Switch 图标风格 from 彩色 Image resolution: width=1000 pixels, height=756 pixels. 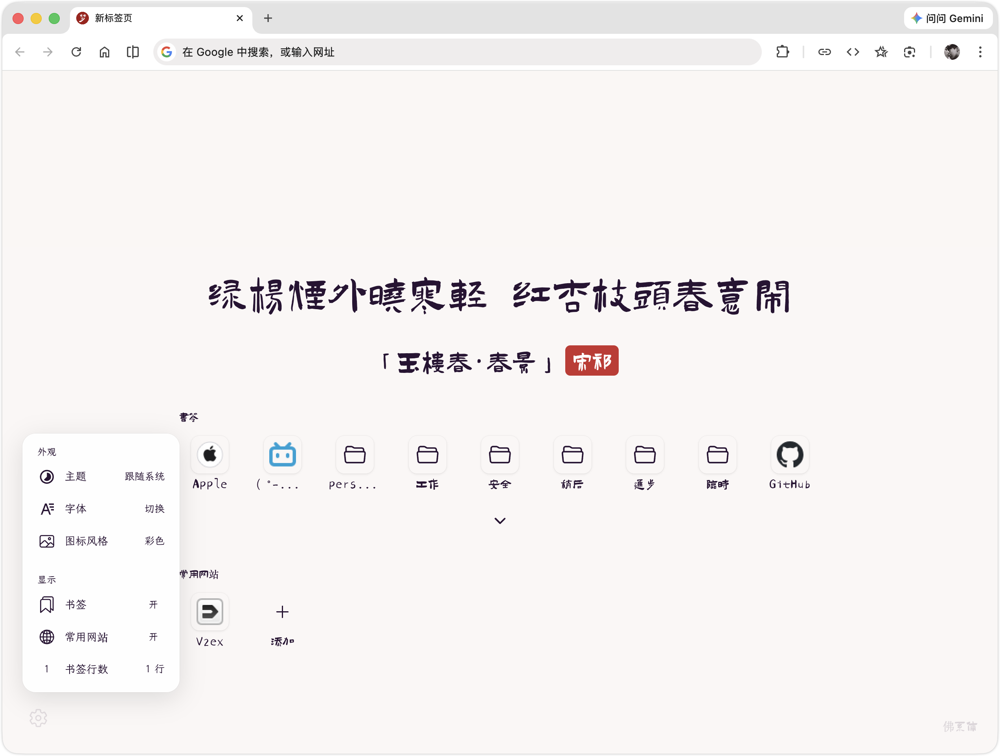pyautogui.click(x=154, y=541)
